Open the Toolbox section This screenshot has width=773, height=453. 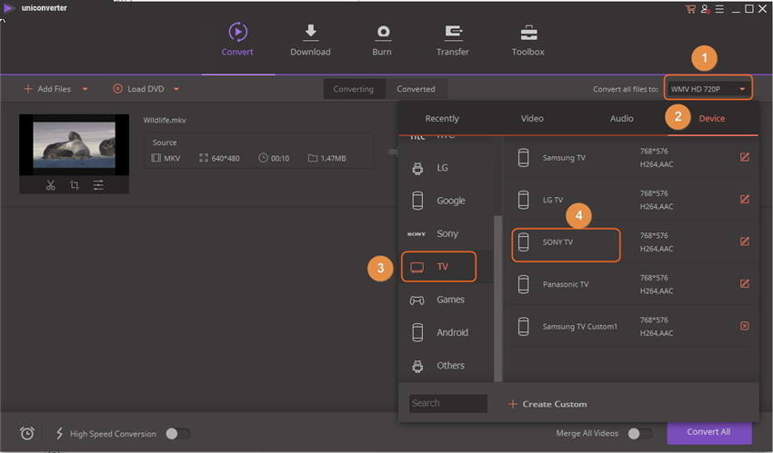(528, 39)
